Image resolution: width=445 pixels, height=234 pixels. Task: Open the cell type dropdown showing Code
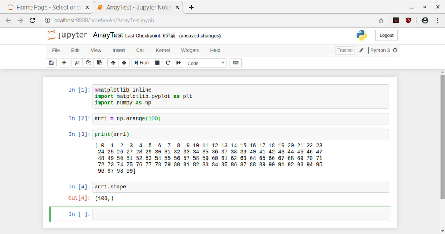pos(206,63)
